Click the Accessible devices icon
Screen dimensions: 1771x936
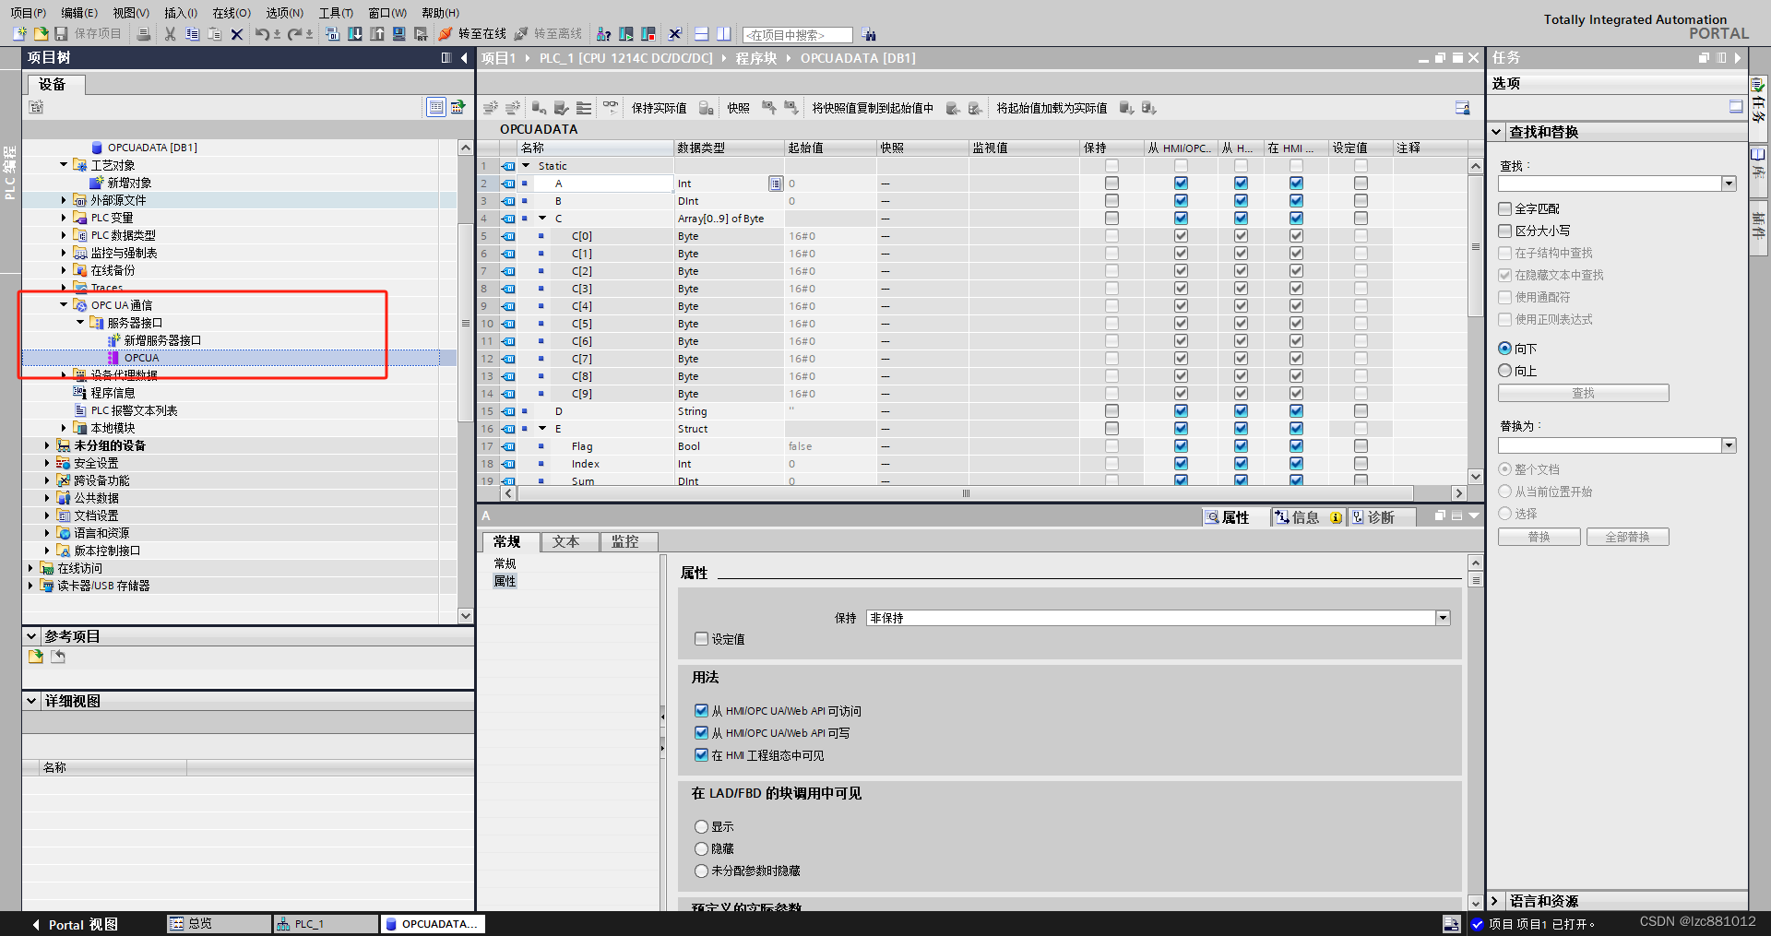[x=603, y=34]
